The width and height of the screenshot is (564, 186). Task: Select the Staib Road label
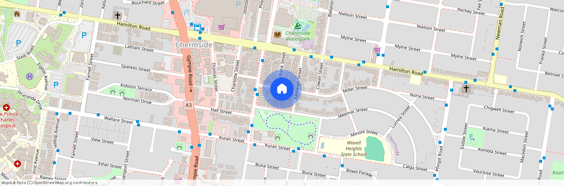pyautogui.click(x=25, y=53)
